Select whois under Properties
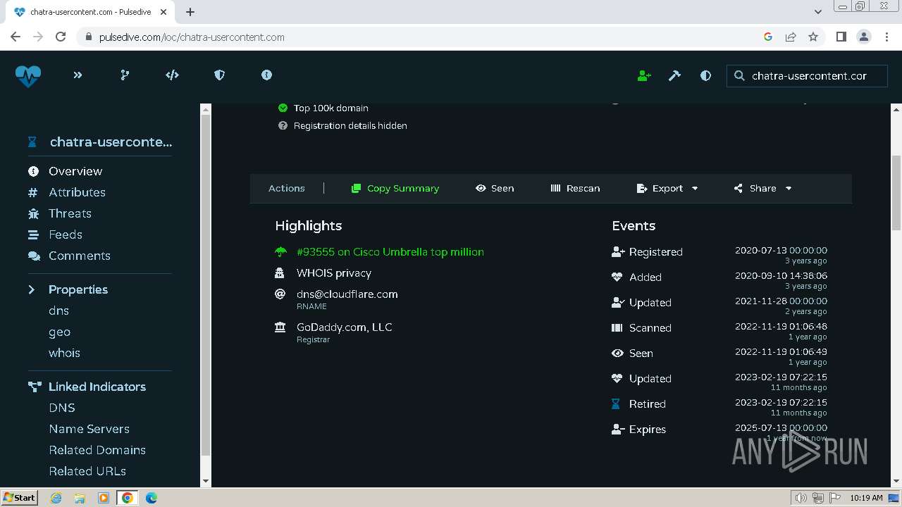902x507 pixels. 64,353
